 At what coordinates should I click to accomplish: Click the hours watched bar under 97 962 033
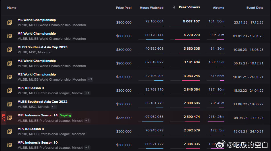(x=151, y=121)
